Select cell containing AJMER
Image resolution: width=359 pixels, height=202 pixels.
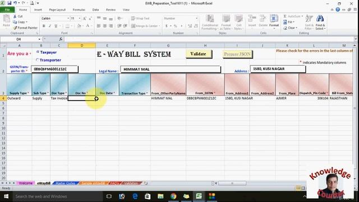pos(287,98)
